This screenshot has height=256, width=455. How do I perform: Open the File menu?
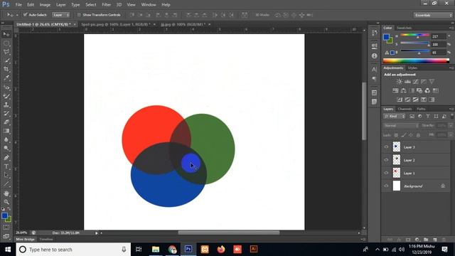pos(18,5)
